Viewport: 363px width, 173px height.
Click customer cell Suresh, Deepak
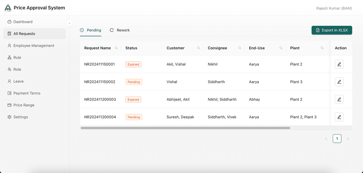(x=180, y=117)
